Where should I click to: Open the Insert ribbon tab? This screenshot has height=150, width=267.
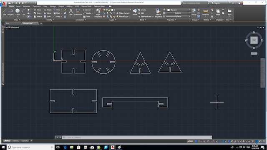click(18, 6)
